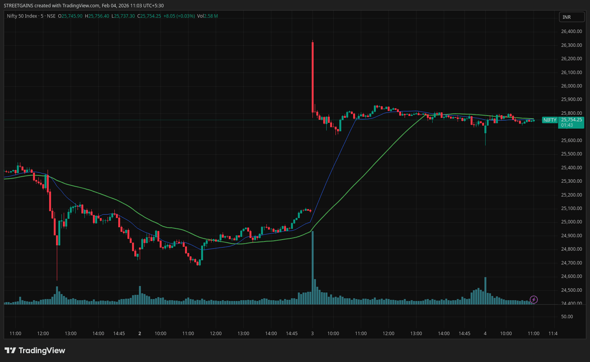This screenshot has height=362, width=590.
Task: Click the 50.00 label on the price scale
Action: click(x=567, y=317)
